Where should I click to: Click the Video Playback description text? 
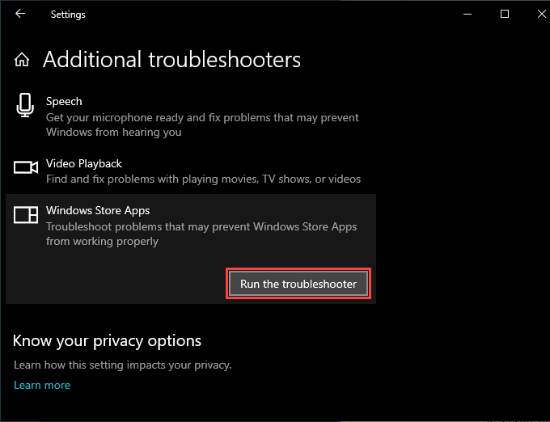203,179
